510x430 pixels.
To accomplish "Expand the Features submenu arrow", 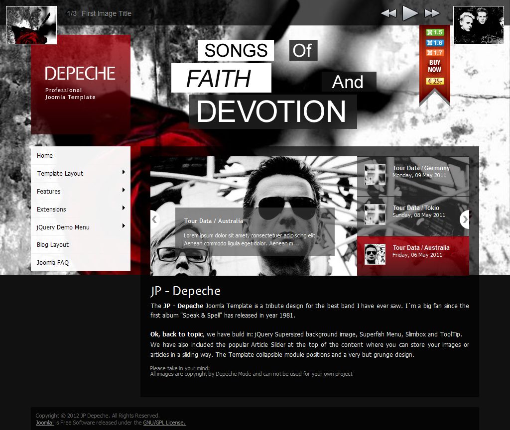I will (x=124, y=190).
